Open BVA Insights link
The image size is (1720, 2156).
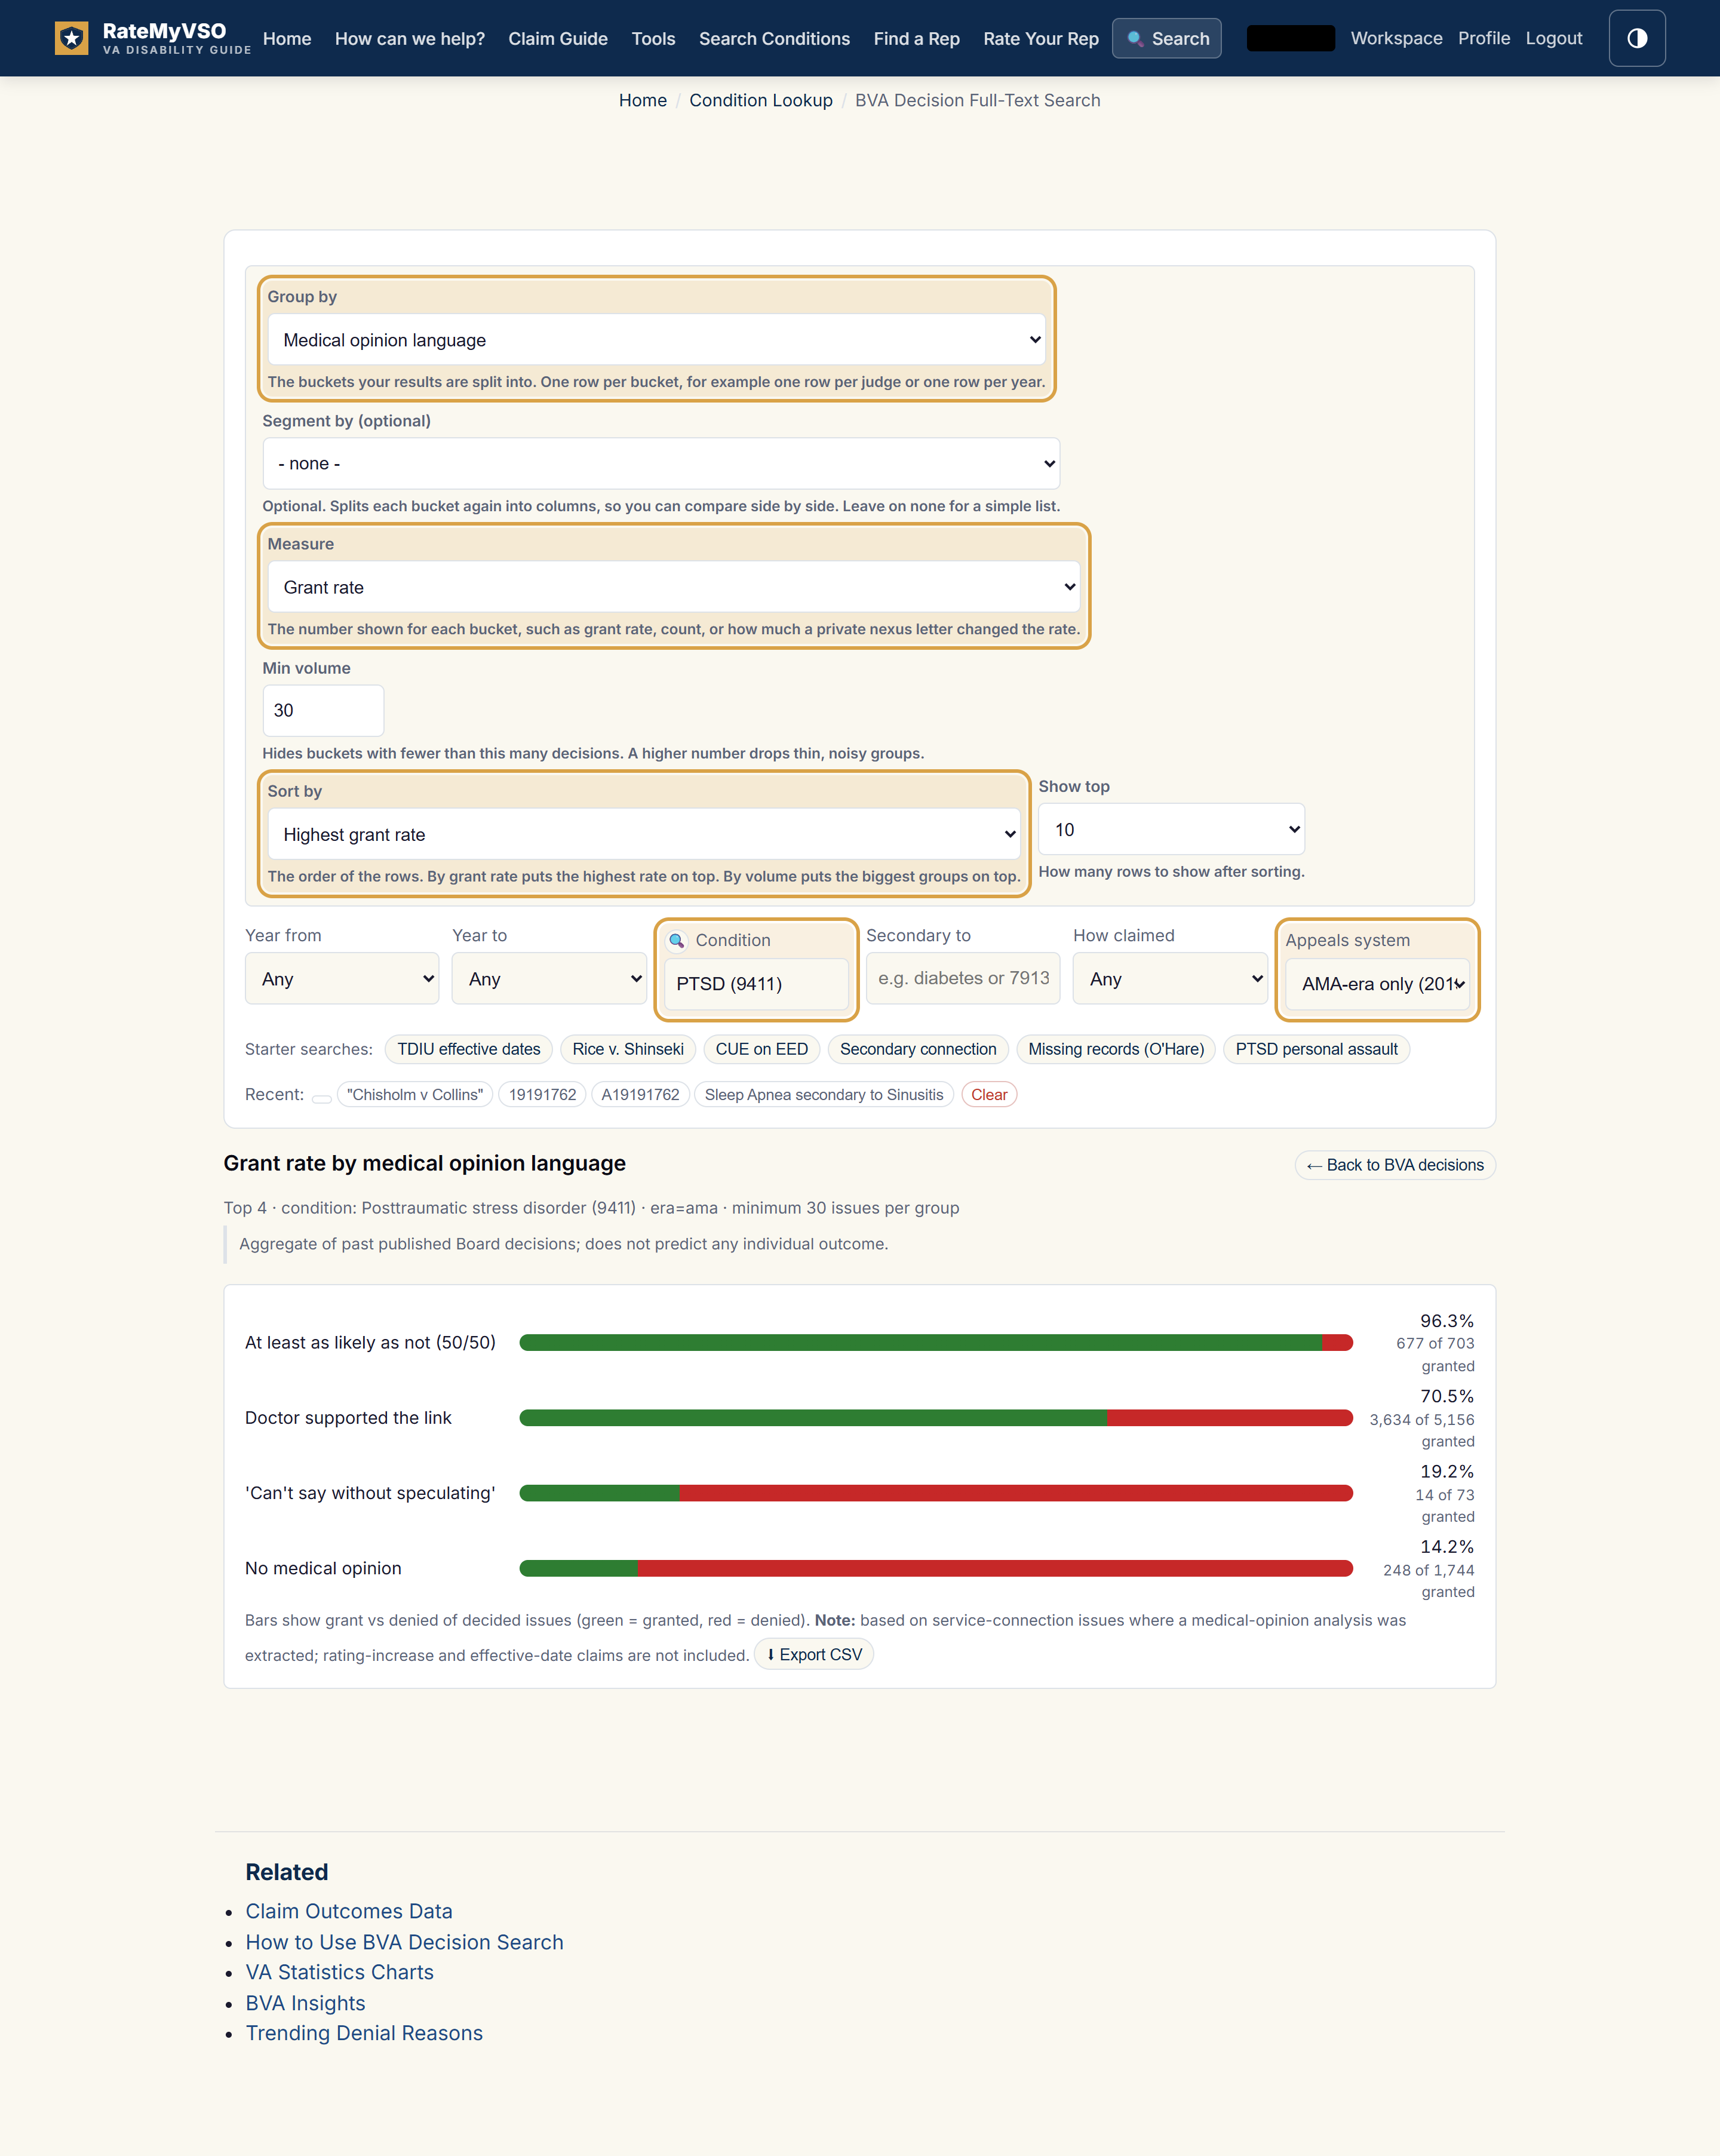(306, 2003)
